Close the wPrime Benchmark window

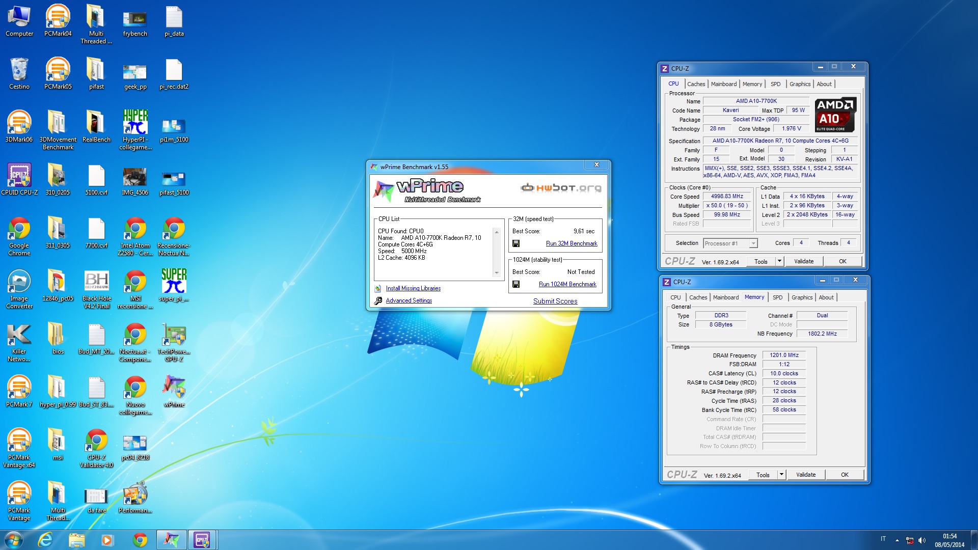[596, 164]
